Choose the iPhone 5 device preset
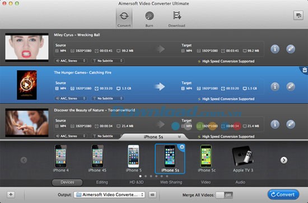 click(134, 158)
